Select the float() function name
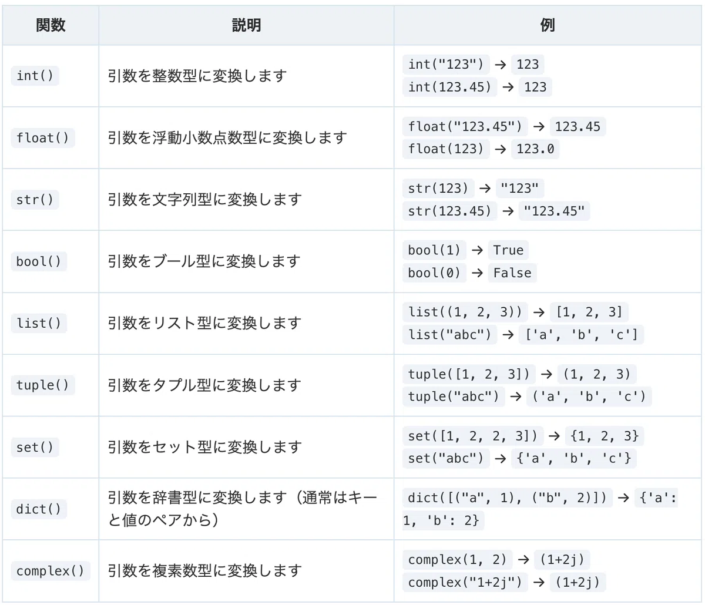The width and height of the screenshot is (705, 605). tap(43, 138)
